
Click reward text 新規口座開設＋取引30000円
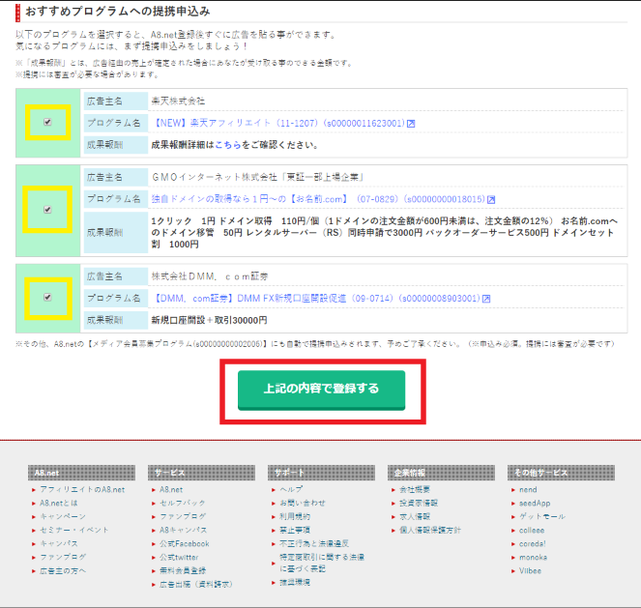click(209, 320)
